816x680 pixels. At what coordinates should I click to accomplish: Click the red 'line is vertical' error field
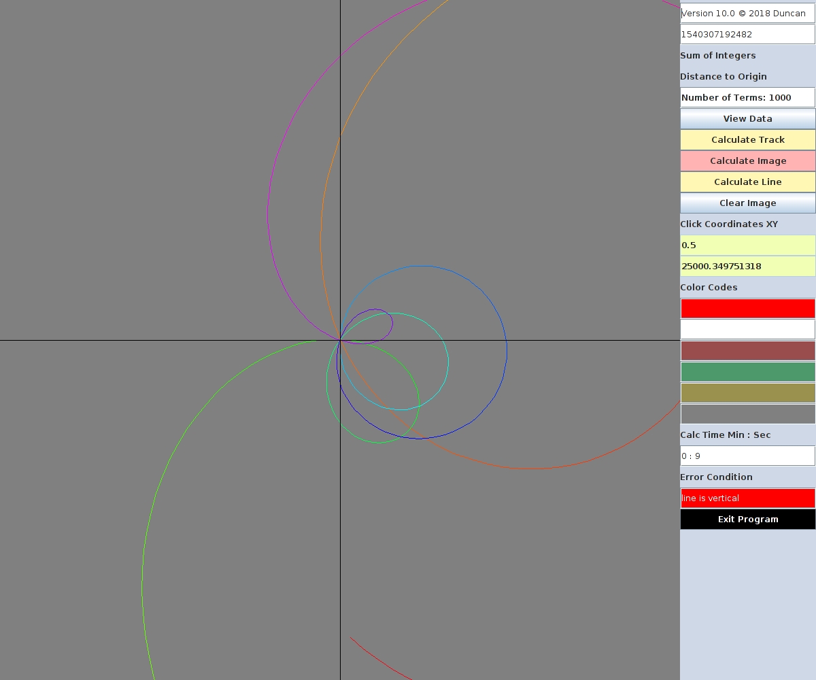click(x=747, y=498)
